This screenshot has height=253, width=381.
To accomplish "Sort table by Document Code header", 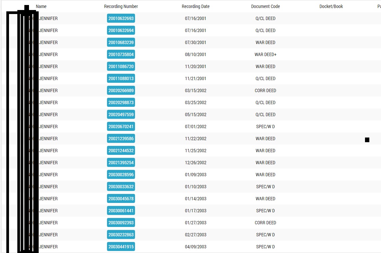I will tap(265, 6).
